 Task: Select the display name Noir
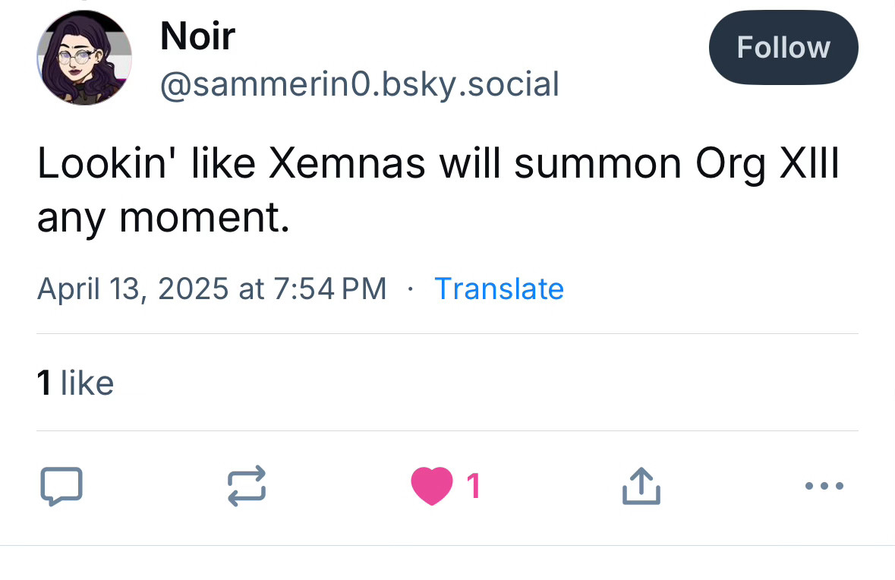[197, 36]
